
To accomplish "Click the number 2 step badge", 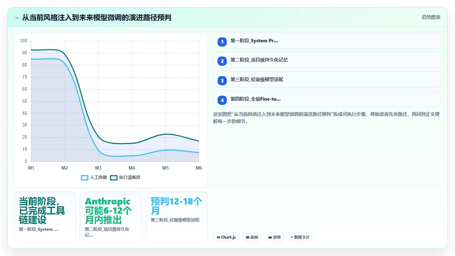I will pos(222,61).
